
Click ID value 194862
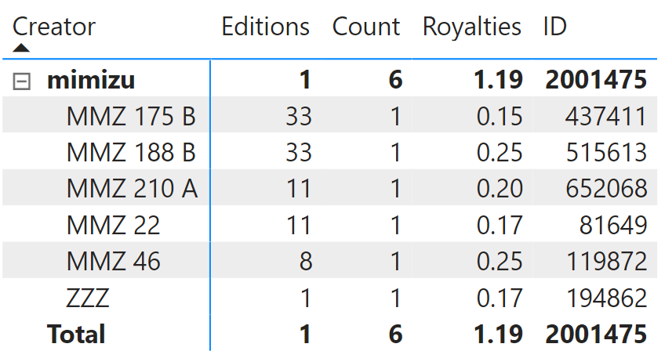(606, 298)
